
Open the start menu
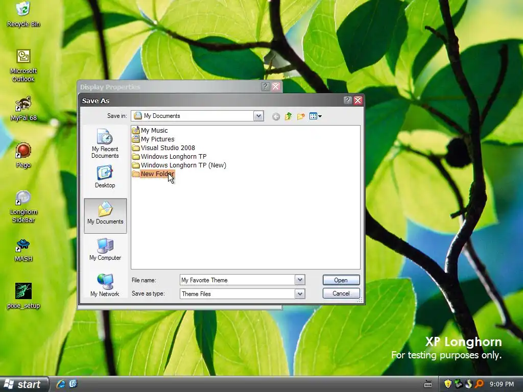tap(24, 384)
